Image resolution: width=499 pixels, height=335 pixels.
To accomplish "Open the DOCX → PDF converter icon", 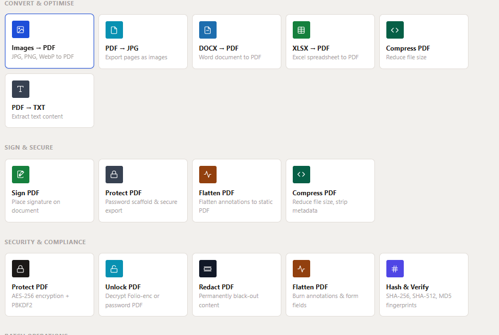I will [x=207, y=29].
